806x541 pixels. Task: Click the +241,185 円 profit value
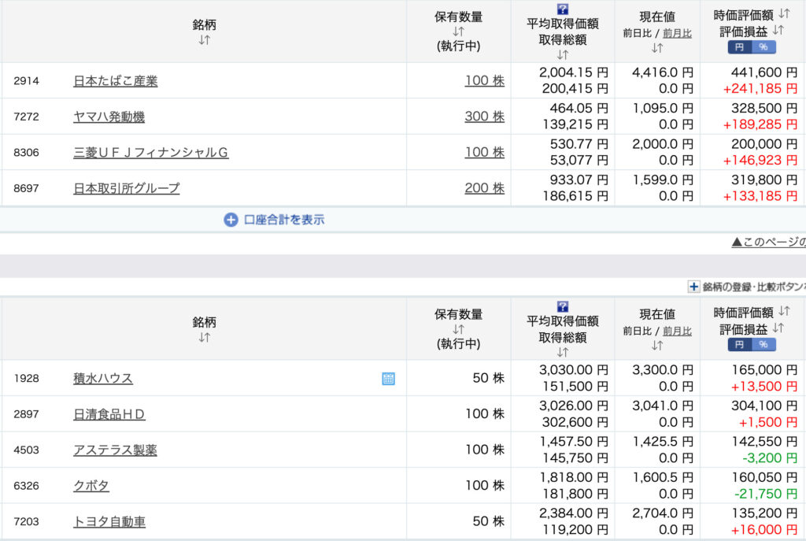pyautogui.click(x=760, y=89)
